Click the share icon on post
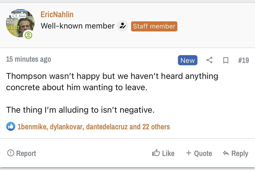Screen dimensions: 255x170 click(209, 60)
